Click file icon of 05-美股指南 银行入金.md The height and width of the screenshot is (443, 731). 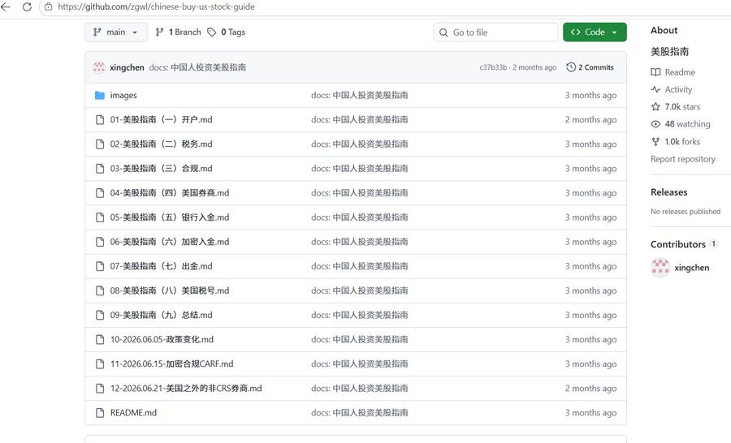(100, 217)
